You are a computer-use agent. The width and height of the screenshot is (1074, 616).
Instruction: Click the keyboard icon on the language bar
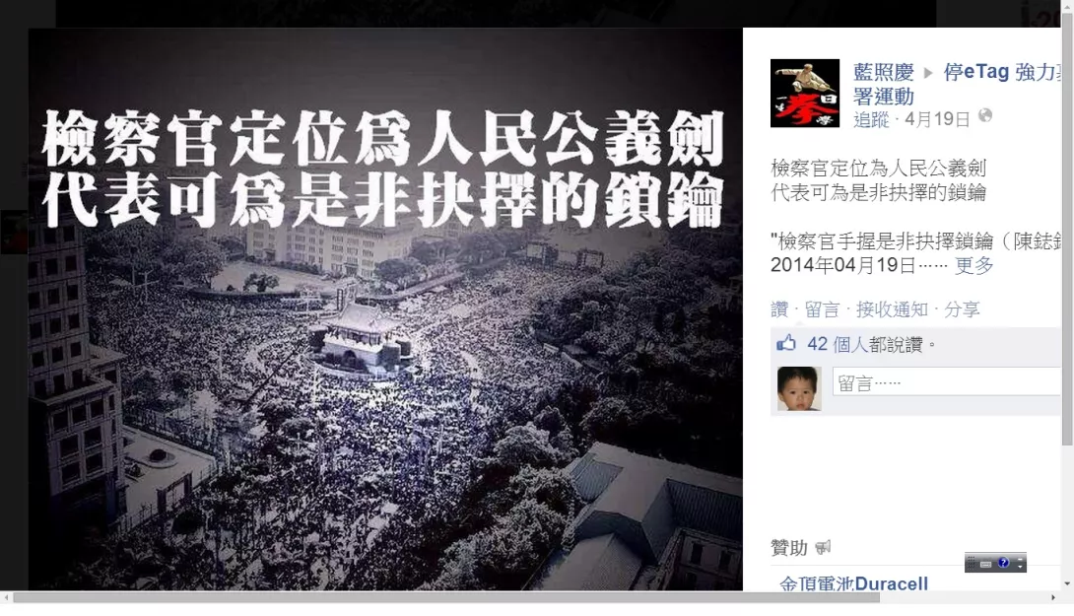pos(985,565)
